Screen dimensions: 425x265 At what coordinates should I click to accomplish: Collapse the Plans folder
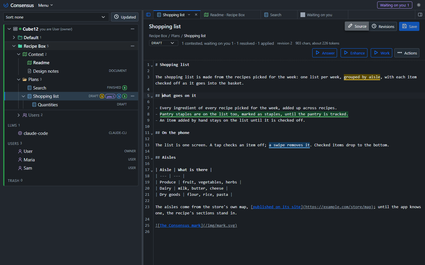[19, 79]
